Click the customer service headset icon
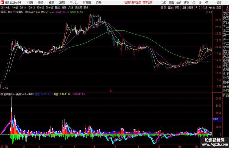This screenshot has width=229, height=148. (x=194, y=2)
